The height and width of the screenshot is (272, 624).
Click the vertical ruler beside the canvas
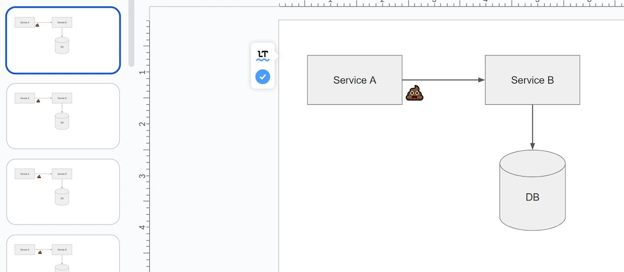pyautogui.click(x=144, y=146)
